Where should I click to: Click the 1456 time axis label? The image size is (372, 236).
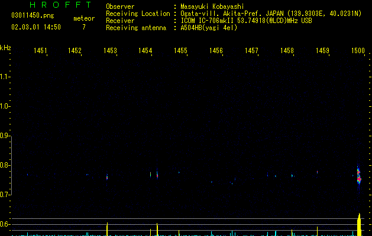coord(216,51)
